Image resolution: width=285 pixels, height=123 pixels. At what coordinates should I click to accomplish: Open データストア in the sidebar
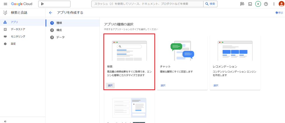point(18,29)
